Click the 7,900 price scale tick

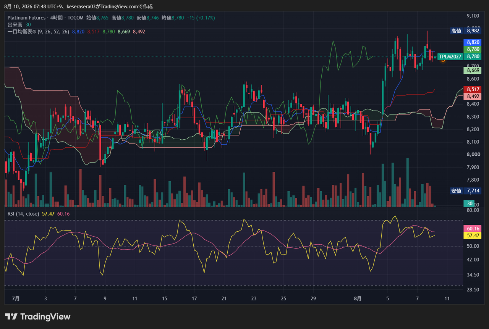[x=473, y=167]
